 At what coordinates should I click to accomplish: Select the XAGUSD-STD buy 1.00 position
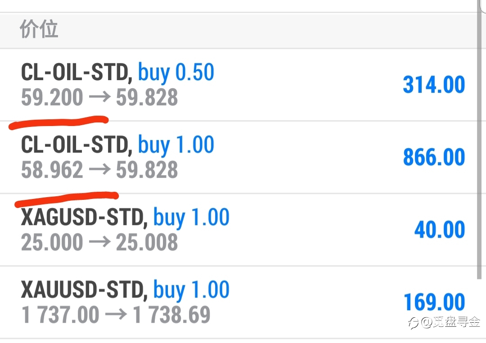coord(238,230)
